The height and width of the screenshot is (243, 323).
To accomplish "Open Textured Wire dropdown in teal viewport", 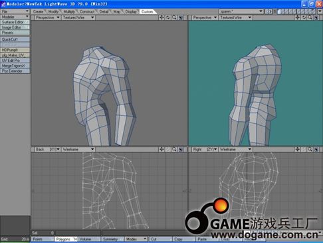I will 235,17.
